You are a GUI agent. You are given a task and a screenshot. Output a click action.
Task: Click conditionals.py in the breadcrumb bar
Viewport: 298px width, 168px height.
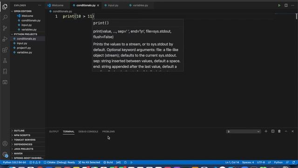[62, 11]
